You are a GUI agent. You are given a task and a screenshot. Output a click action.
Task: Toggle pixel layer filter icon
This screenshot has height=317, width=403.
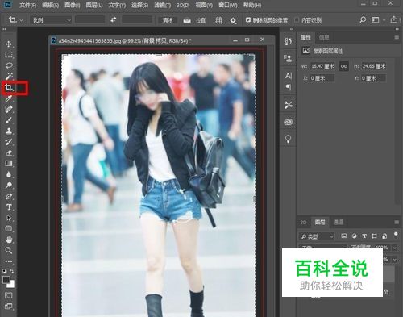coord(344,236)
